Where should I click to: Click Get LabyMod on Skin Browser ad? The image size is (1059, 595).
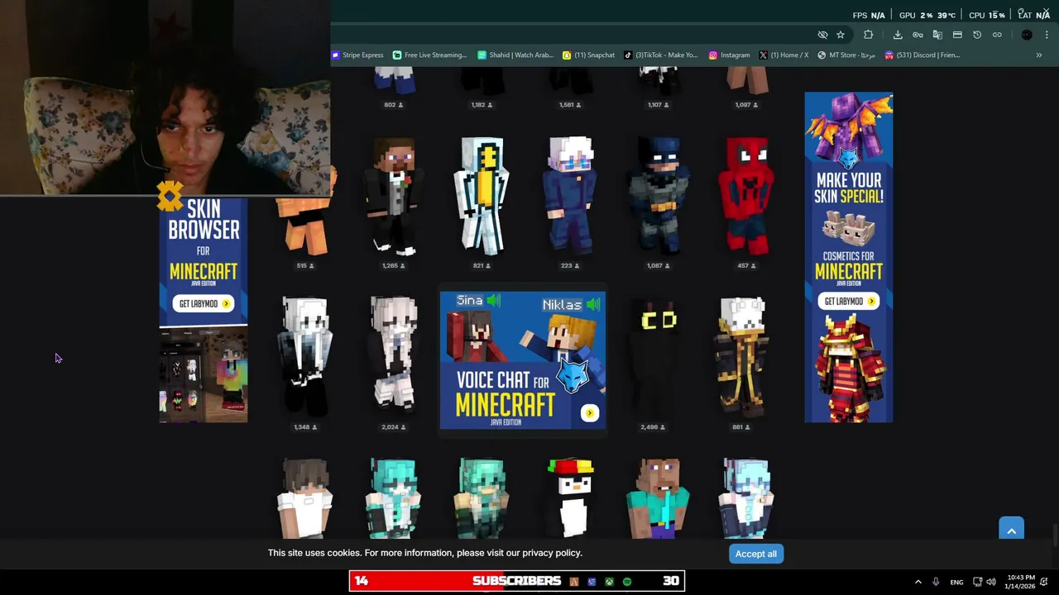[x=204, y=303]
